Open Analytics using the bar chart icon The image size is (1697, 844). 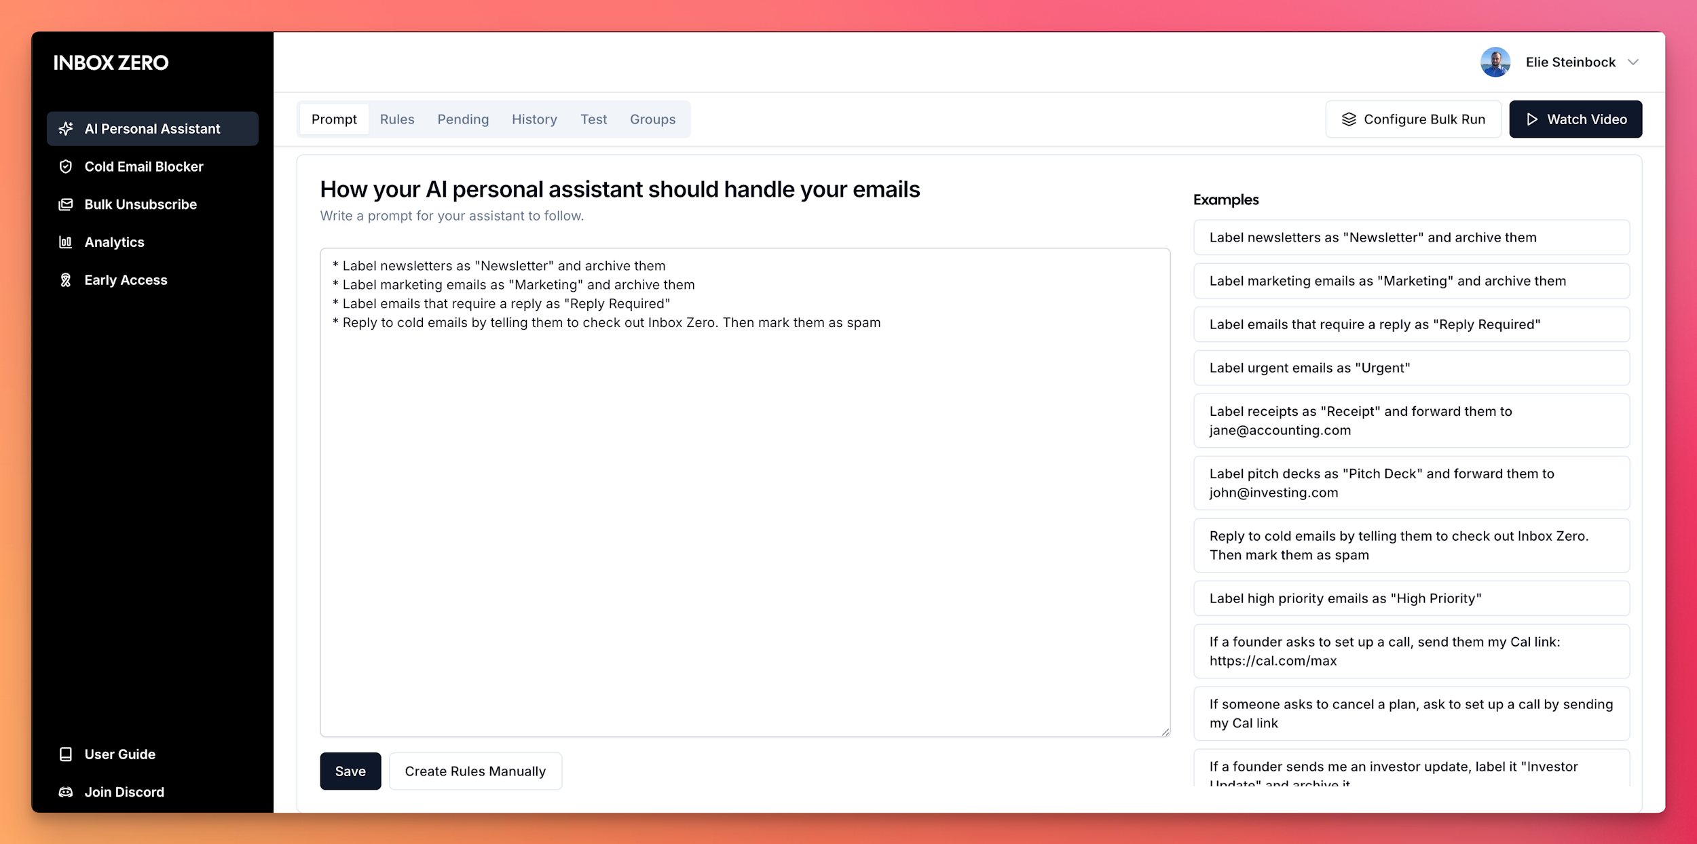point(66,242)
